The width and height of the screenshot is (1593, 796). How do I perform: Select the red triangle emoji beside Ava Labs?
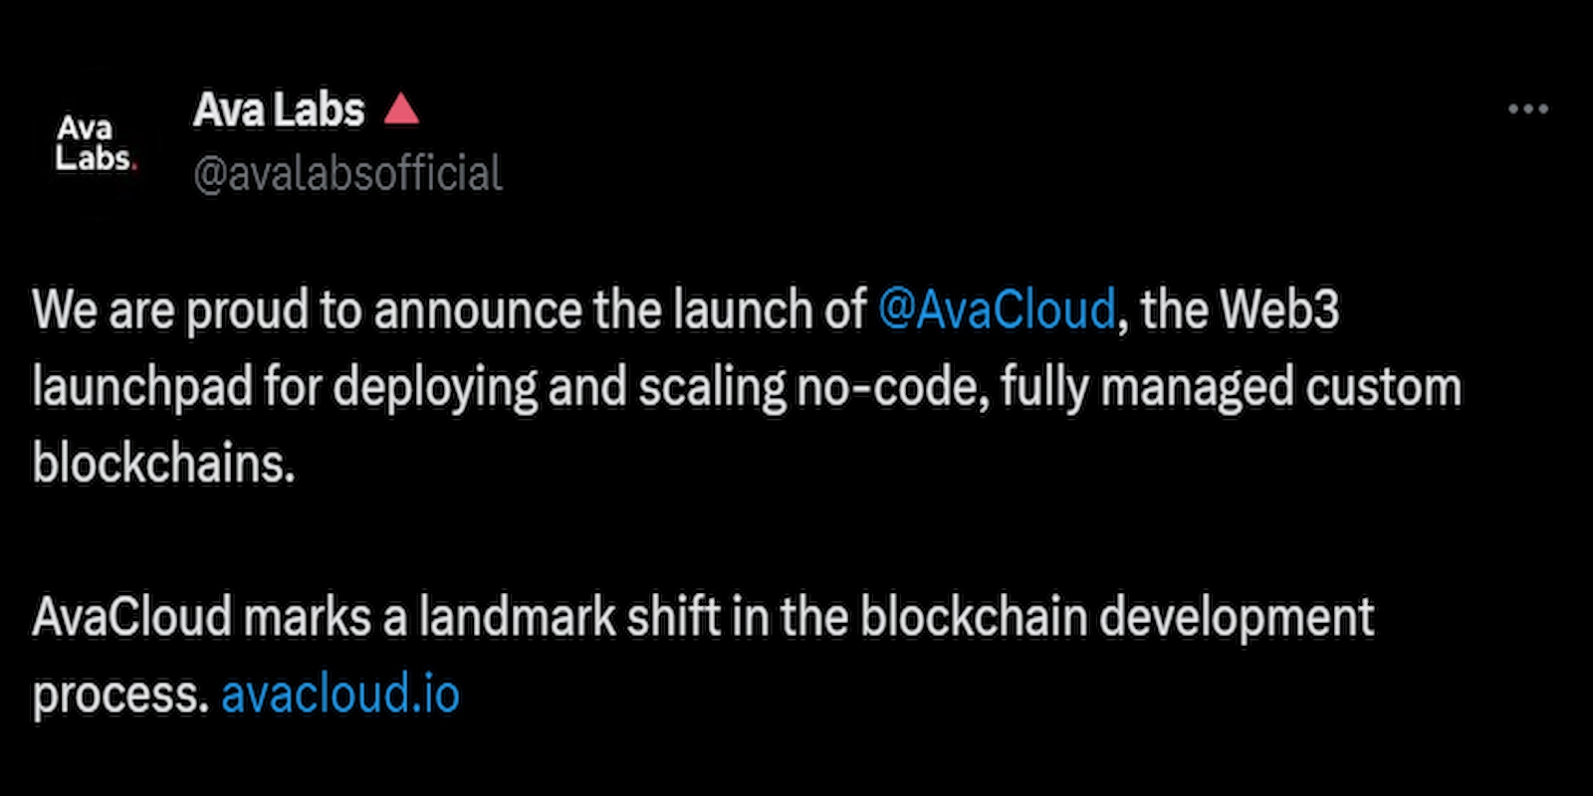[400, 109]
